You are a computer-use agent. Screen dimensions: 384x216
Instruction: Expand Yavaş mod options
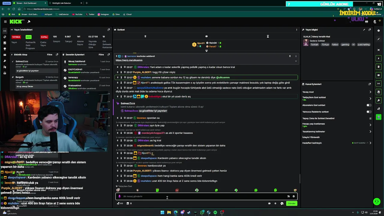point(370,92)
